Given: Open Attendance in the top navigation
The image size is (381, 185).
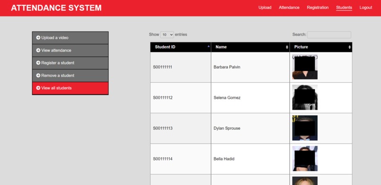Looking at the screenshot, I should click(x=289, y=8).
